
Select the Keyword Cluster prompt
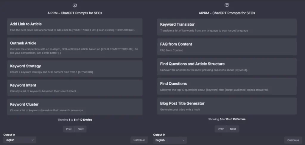click(x=75, y=107)
